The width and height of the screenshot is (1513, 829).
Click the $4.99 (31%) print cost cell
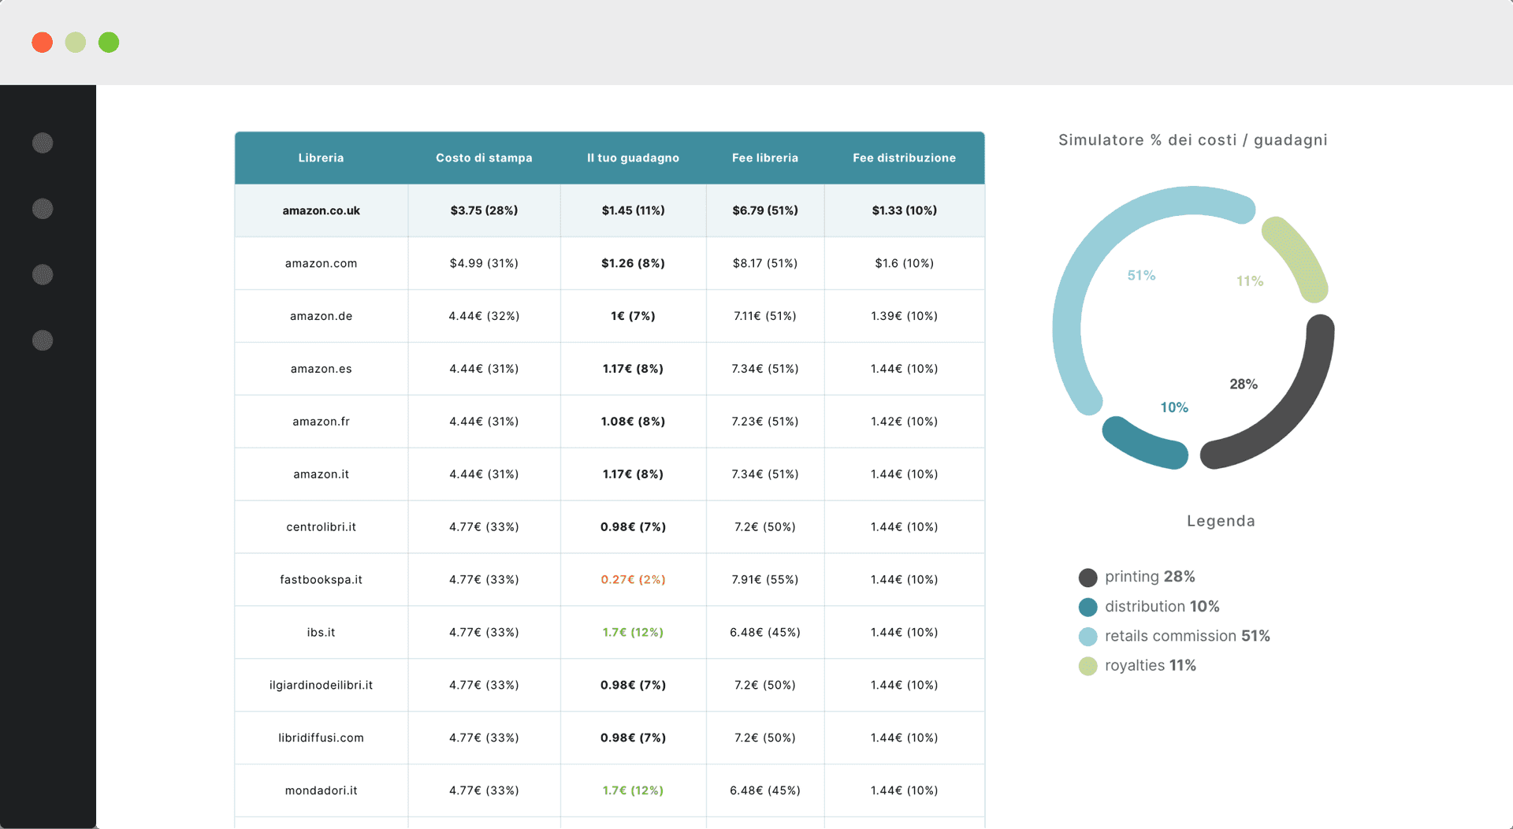click(x=484, y=263)
